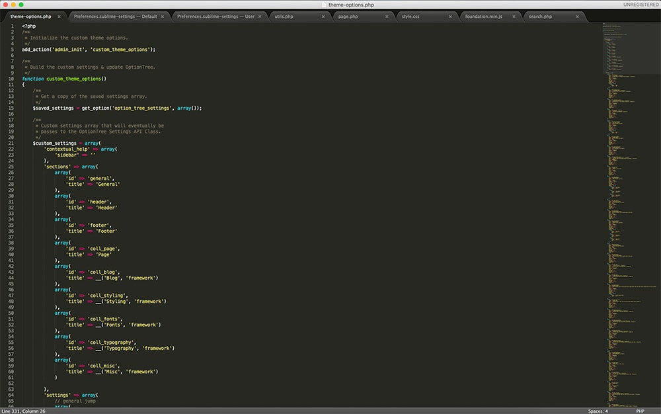Click the $custom_settings variable
Image resolution: width=661 pixels, height=414 pixels.
click(x=54, y=144)
